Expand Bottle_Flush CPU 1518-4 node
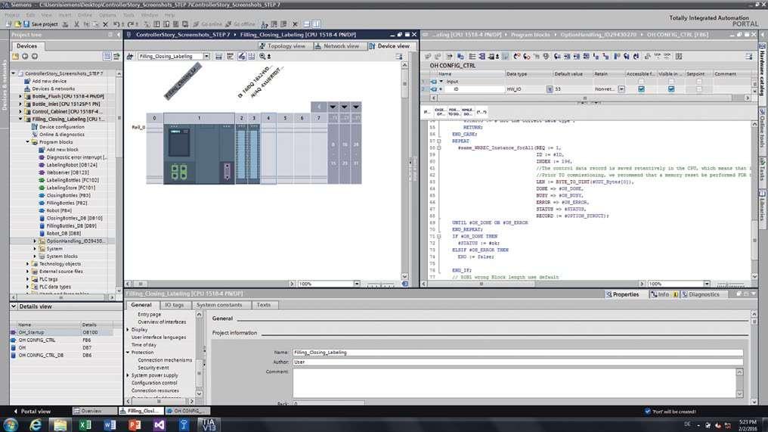 (20, 97)
